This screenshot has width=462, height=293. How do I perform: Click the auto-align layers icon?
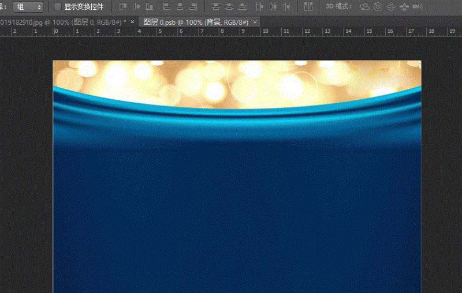[308, 6]
